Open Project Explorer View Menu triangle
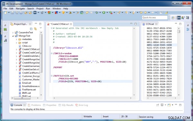This screenshot has width=193, height=121. [41, 28]
